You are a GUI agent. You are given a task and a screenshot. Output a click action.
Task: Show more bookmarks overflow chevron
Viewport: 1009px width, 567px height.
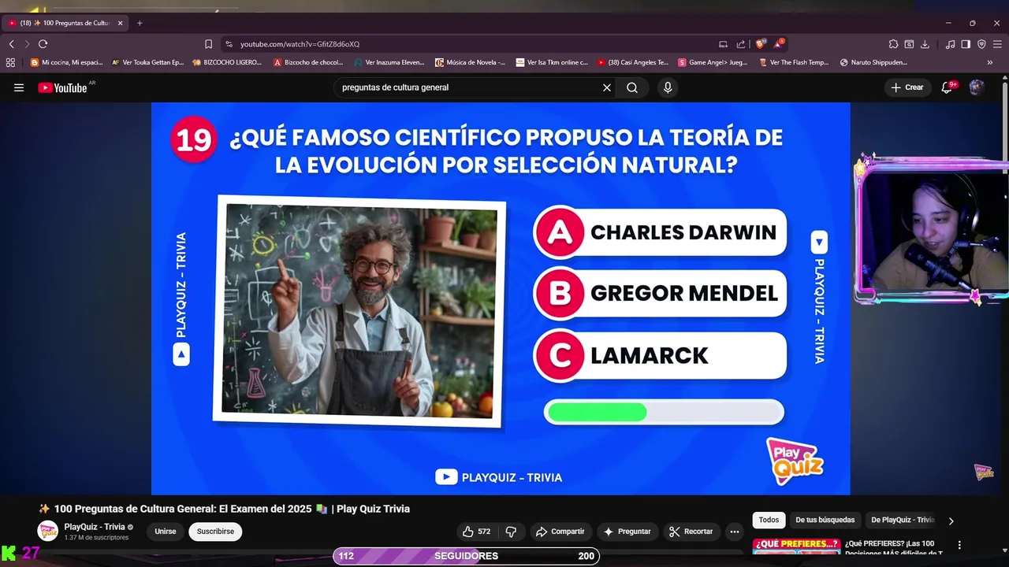990,62
